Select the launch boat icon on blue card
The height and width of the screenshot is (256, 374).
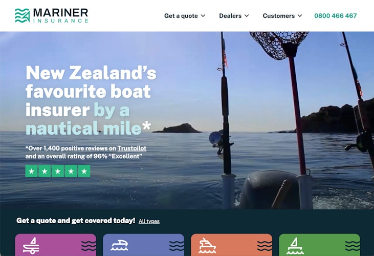coord(119,245)
